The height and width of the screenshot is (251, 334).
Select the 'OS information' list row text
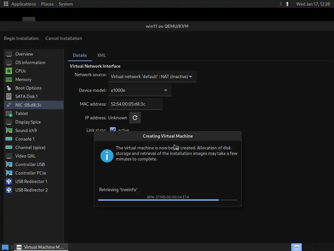pyautogui.click(x=30, y=62)
